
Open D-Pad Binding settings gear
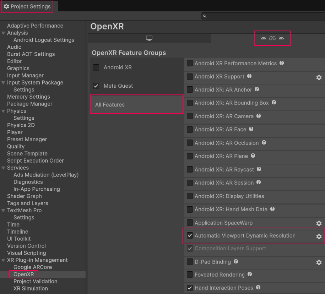click(x=319, y=262)
